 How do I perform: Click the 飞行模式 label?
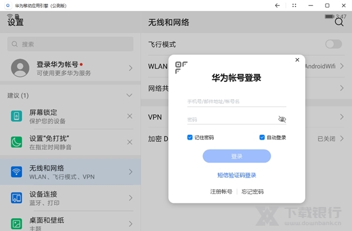pyautogui.click(x=162, y=45)
